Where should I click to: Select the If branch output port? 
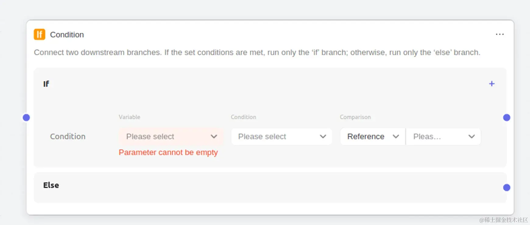tap(507, 118)
